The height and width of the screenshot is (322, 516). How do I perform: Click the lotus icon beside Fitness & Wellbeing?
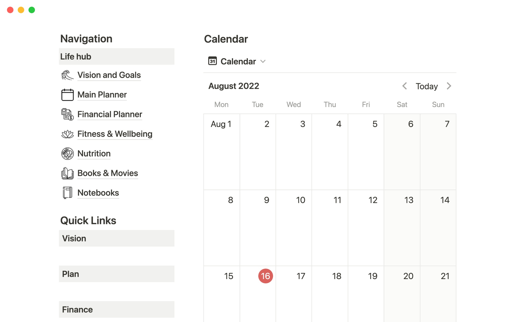pyautogui.click(x=67, y=134)
